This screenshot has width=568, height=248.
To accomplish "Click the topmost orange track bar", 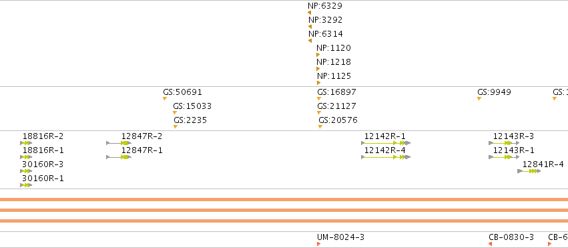I will click(x=284, y=199).
